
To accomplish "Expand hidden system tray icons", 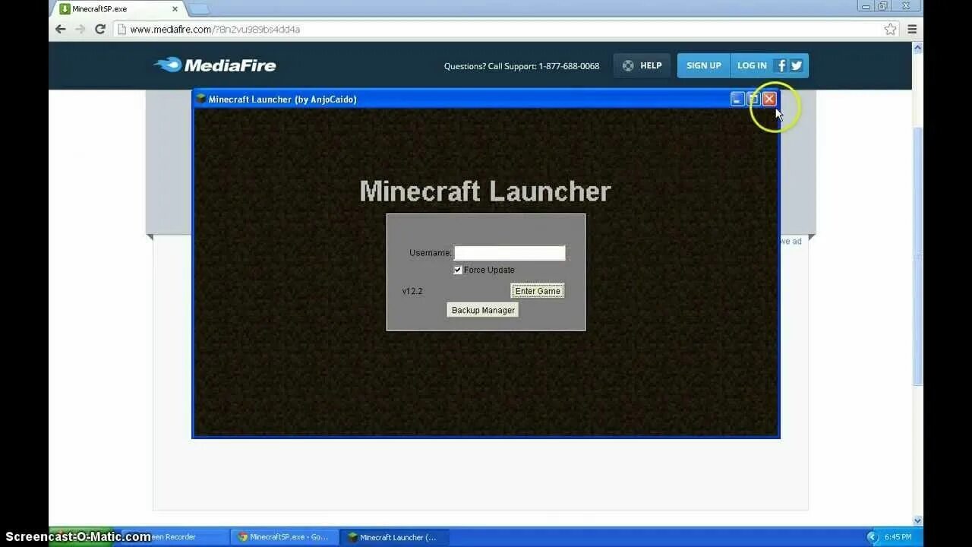I will (x=873, y=537).
